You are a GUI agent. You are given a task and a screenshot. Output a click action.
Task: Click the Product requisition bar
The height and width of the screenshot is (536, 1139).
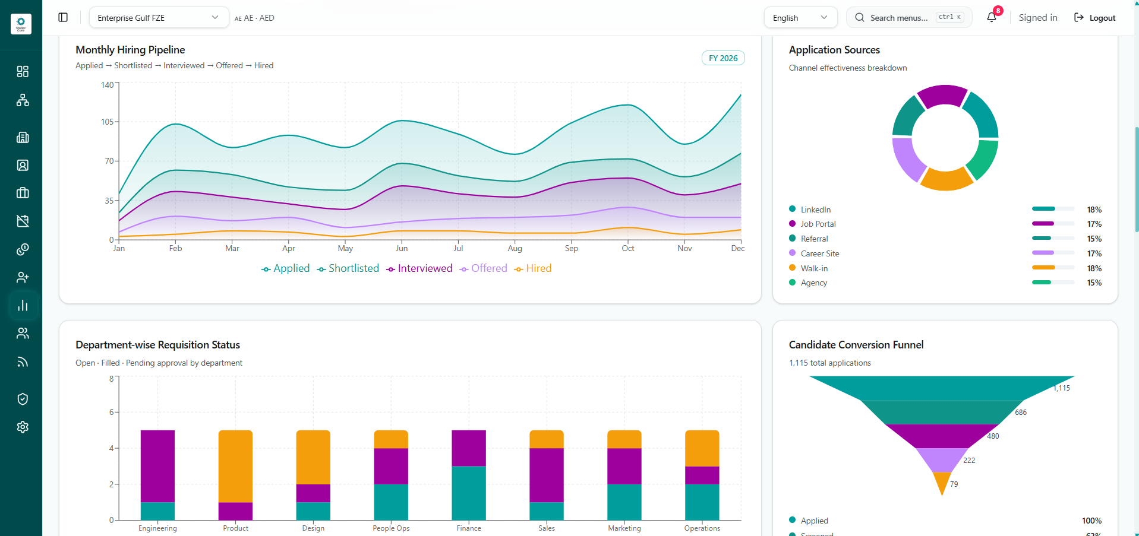[235, 475]
